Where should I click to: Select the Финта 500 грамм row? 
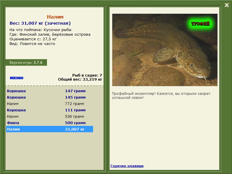(x=49, y=123)
